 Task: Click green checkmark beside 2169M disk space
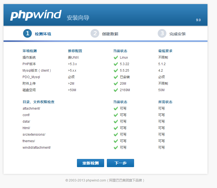116,90
